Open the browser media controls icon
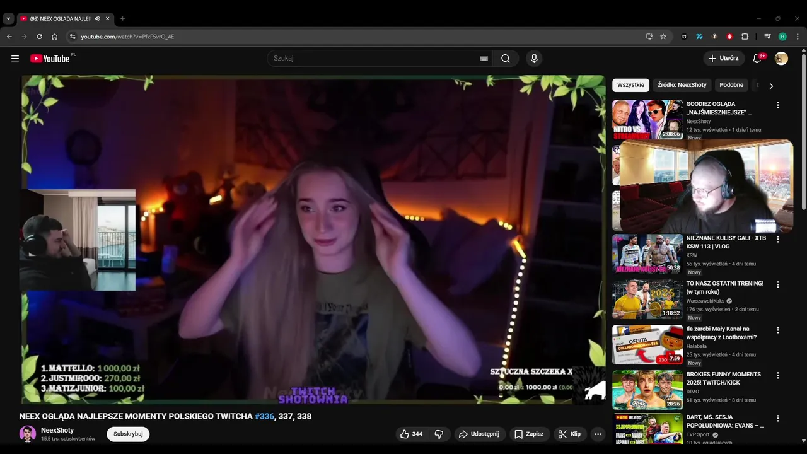This screenshot has width=807, height=454. [767, 37]
